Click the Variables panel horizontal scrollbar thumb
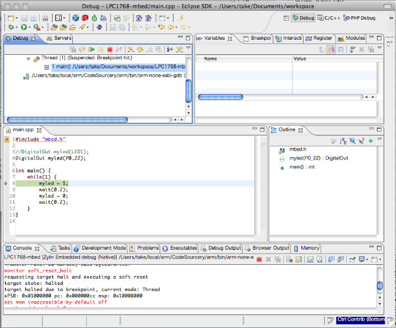The image size is (396, 328). click(220, 97)
